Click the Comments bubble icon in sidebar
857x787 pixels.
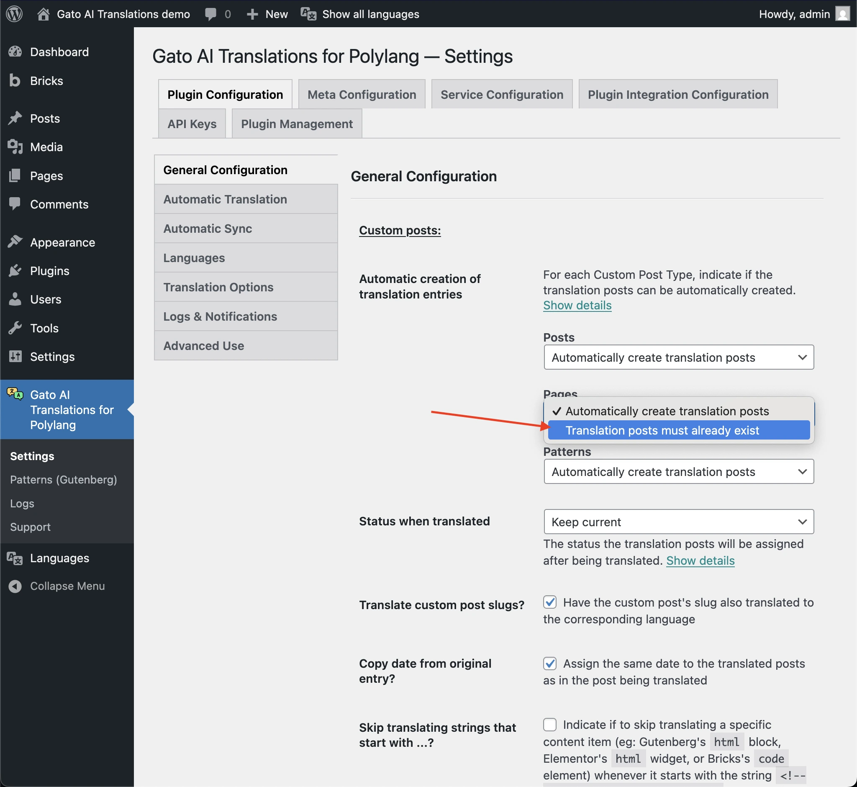tap(15, 204)
